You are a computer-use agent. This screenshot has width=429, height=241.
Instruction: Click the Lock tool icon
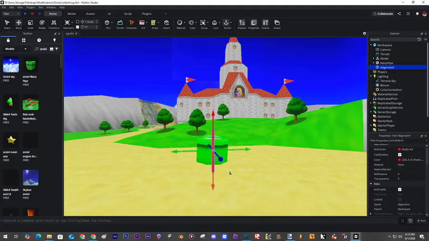click(x=214, y=23)
